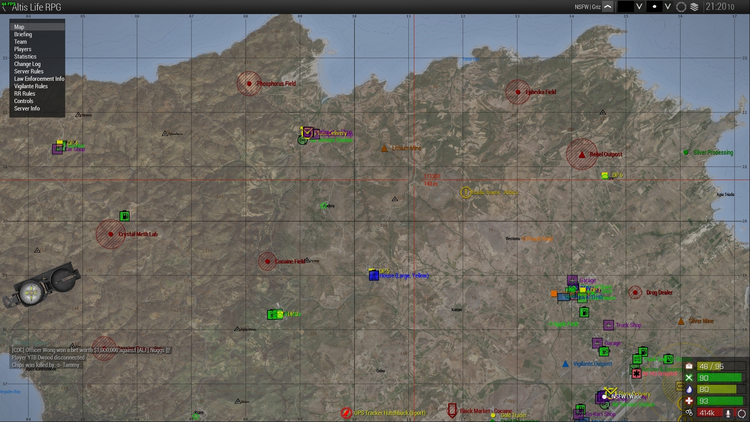Click the dashed circle center-on-player icon

coord(681,7)
